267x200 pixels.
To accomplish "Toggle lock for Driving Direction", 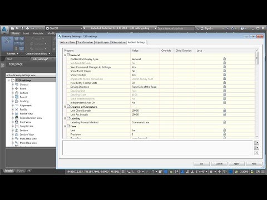I will (x=224, y=87).
